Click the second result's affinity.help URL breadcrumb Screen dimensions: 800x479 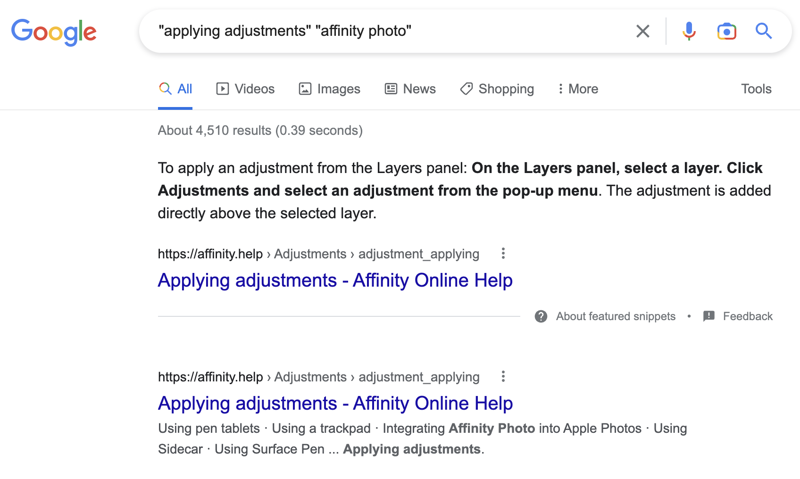[318, 377]
